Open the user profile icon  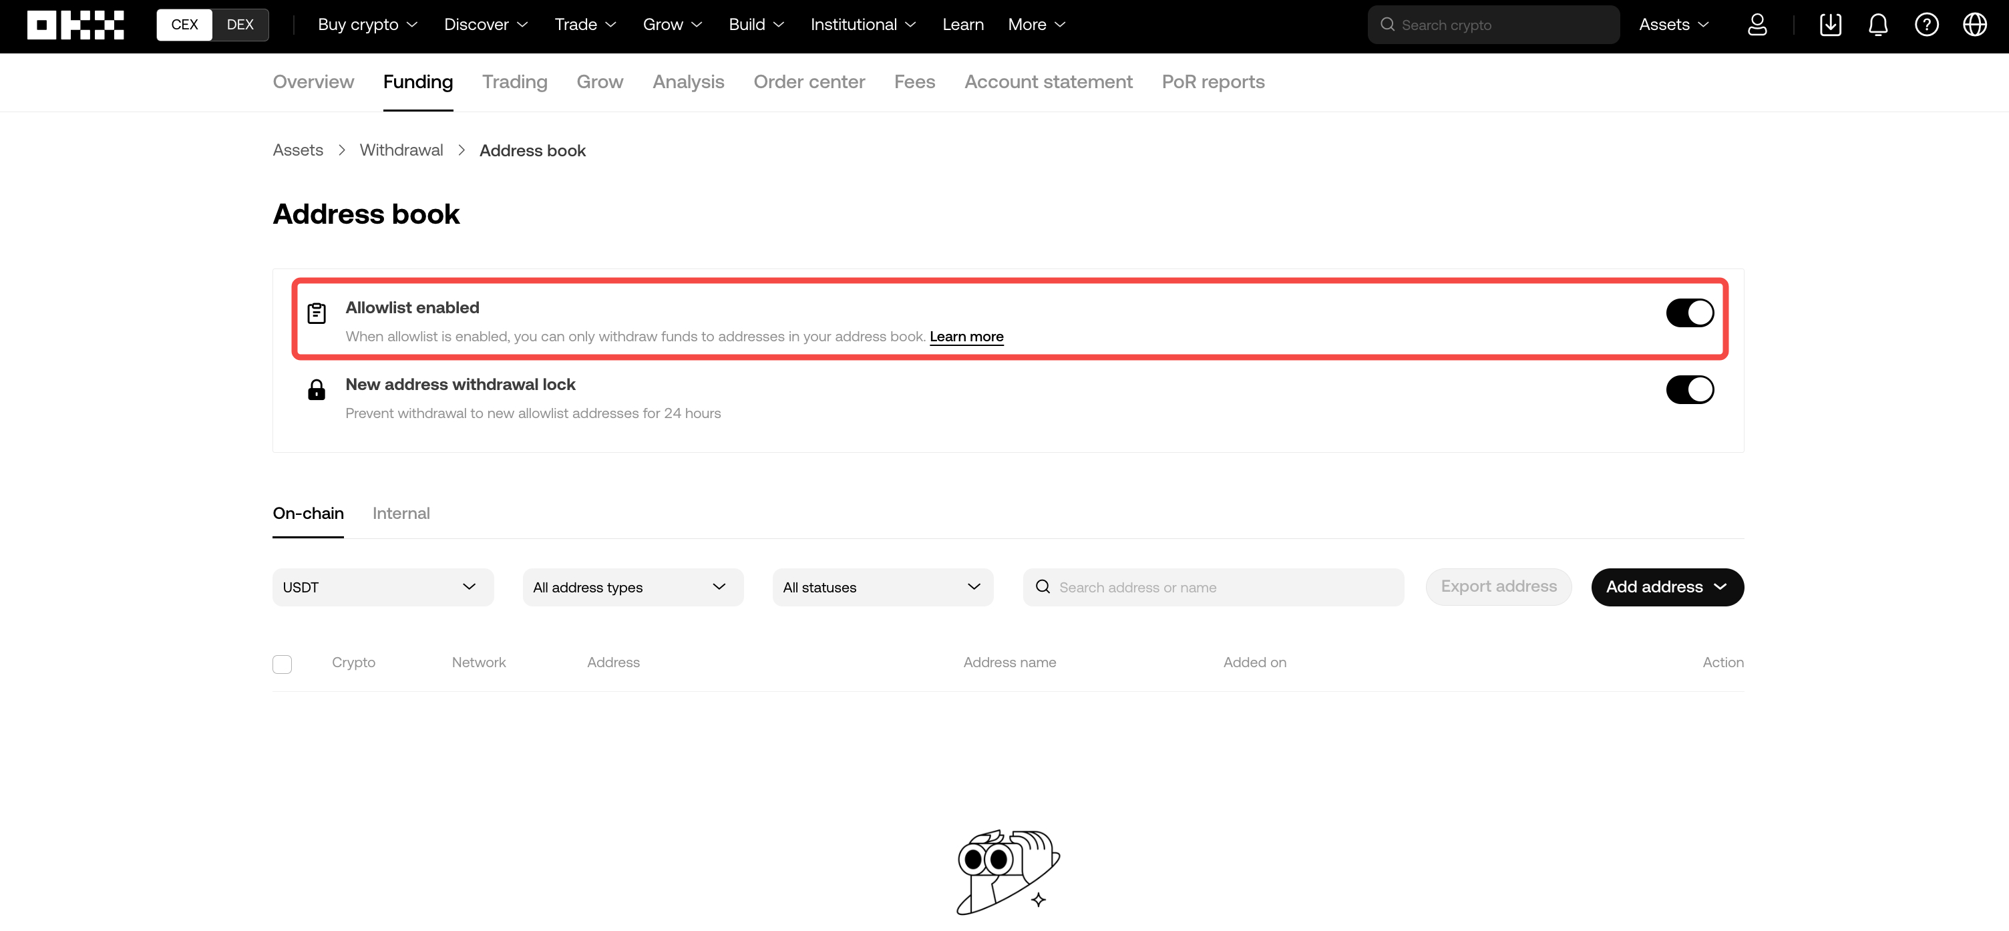(1757, 25)
